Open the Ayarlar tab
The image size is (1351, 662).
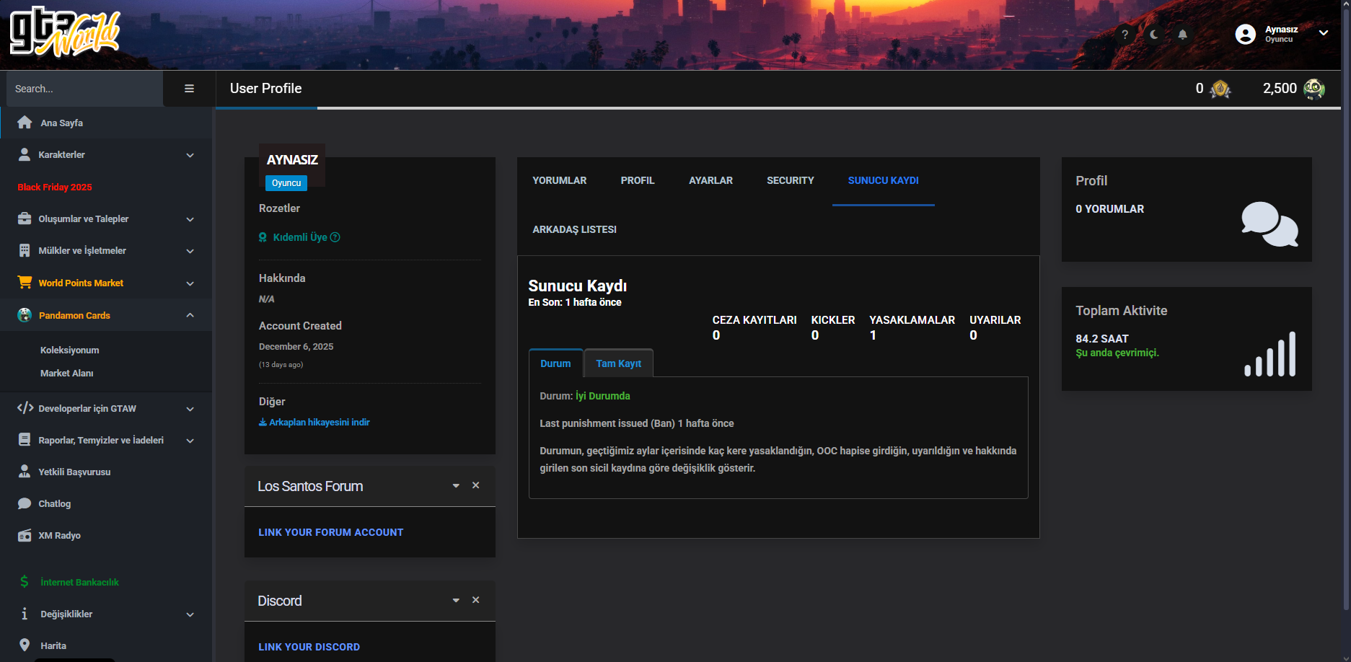point(710,180)
